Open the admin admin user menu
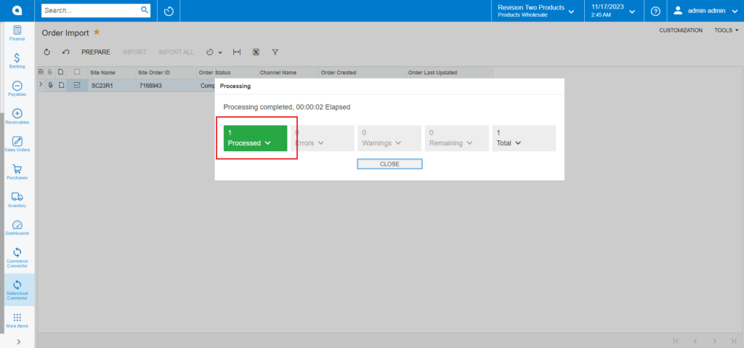The height and width of the screenshot is (348, 744). (x=705, y=11)
